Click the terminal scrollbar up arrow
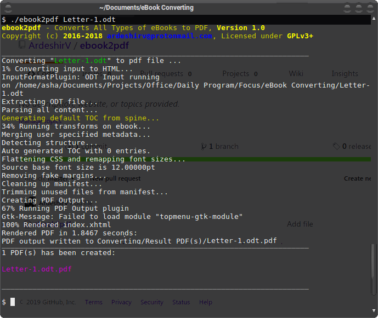This screenshot has width=378, height=318. click(374, 19)
